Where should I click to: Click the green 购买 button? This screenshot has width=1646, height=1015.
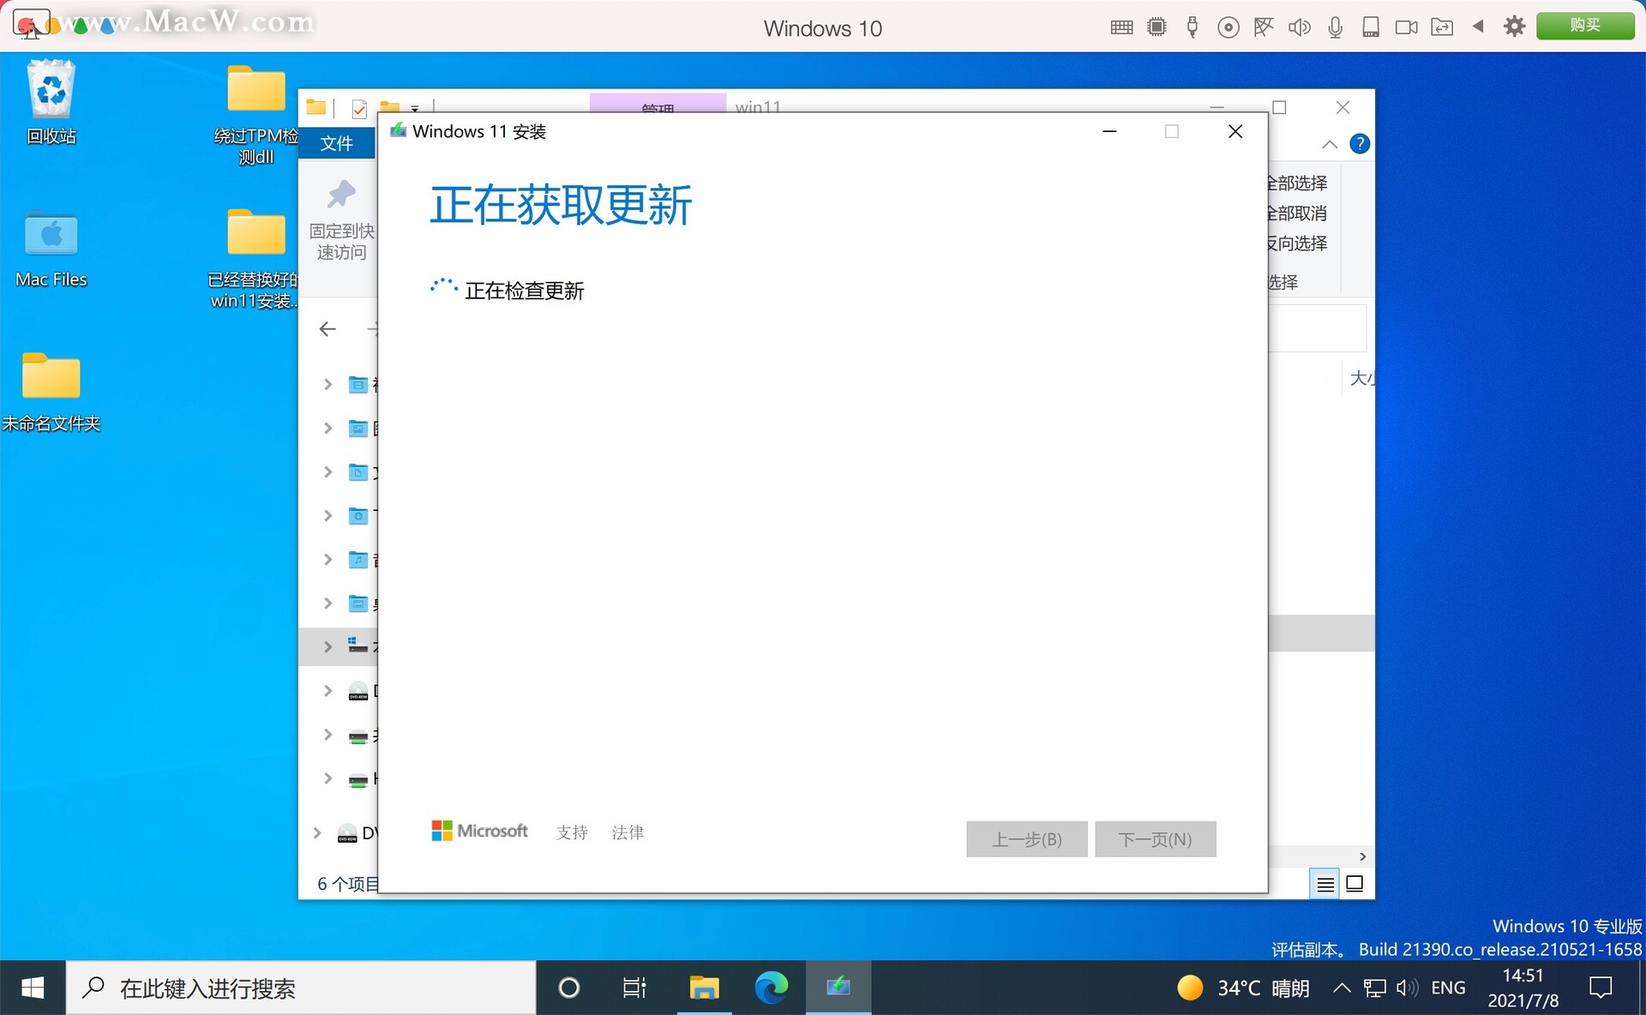pyautogui.click(x=1584, y=26)
